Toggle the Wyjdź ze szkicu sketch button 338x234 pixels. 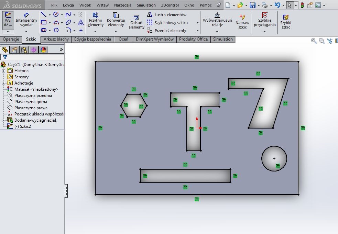pos(8,20)
